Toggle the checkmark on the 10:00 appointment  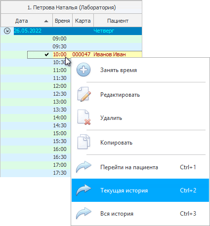pos(47,54)
